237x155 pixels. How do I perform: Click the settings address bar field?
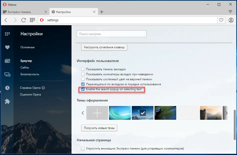pyautogui.click(x=127, y=20)
